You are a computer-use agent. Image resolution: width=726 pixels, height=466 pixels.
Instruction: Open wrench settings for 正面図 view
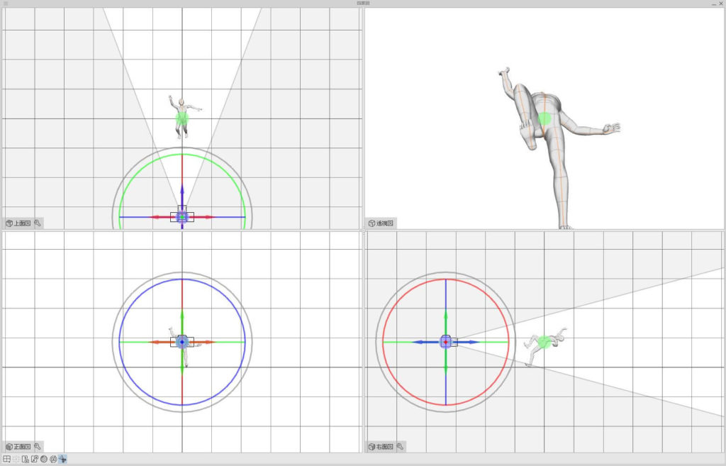(38, 447)
